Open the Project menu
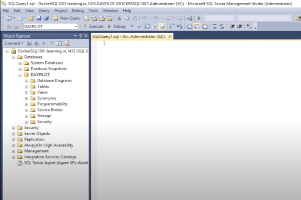The width and height of the screenshot is (301, 200). pyautogui.click(x=61, y=10)
